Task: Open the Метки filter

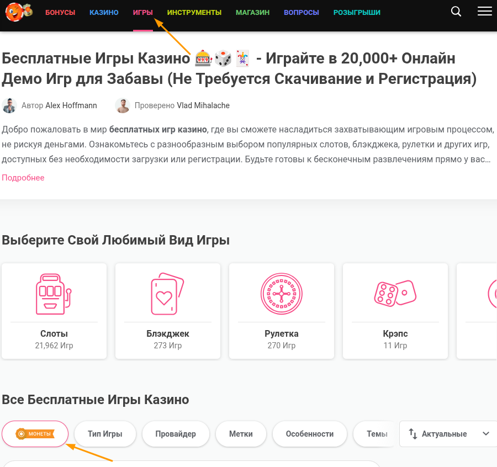Action: [x=241, y=434]
